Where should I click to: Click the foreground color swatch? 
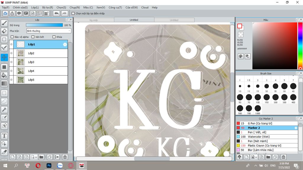(240, 26)
